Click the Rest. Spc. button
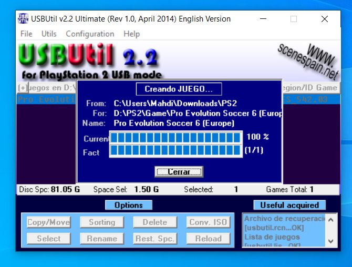This screenshot has height=267, width=352. [155, 239]
